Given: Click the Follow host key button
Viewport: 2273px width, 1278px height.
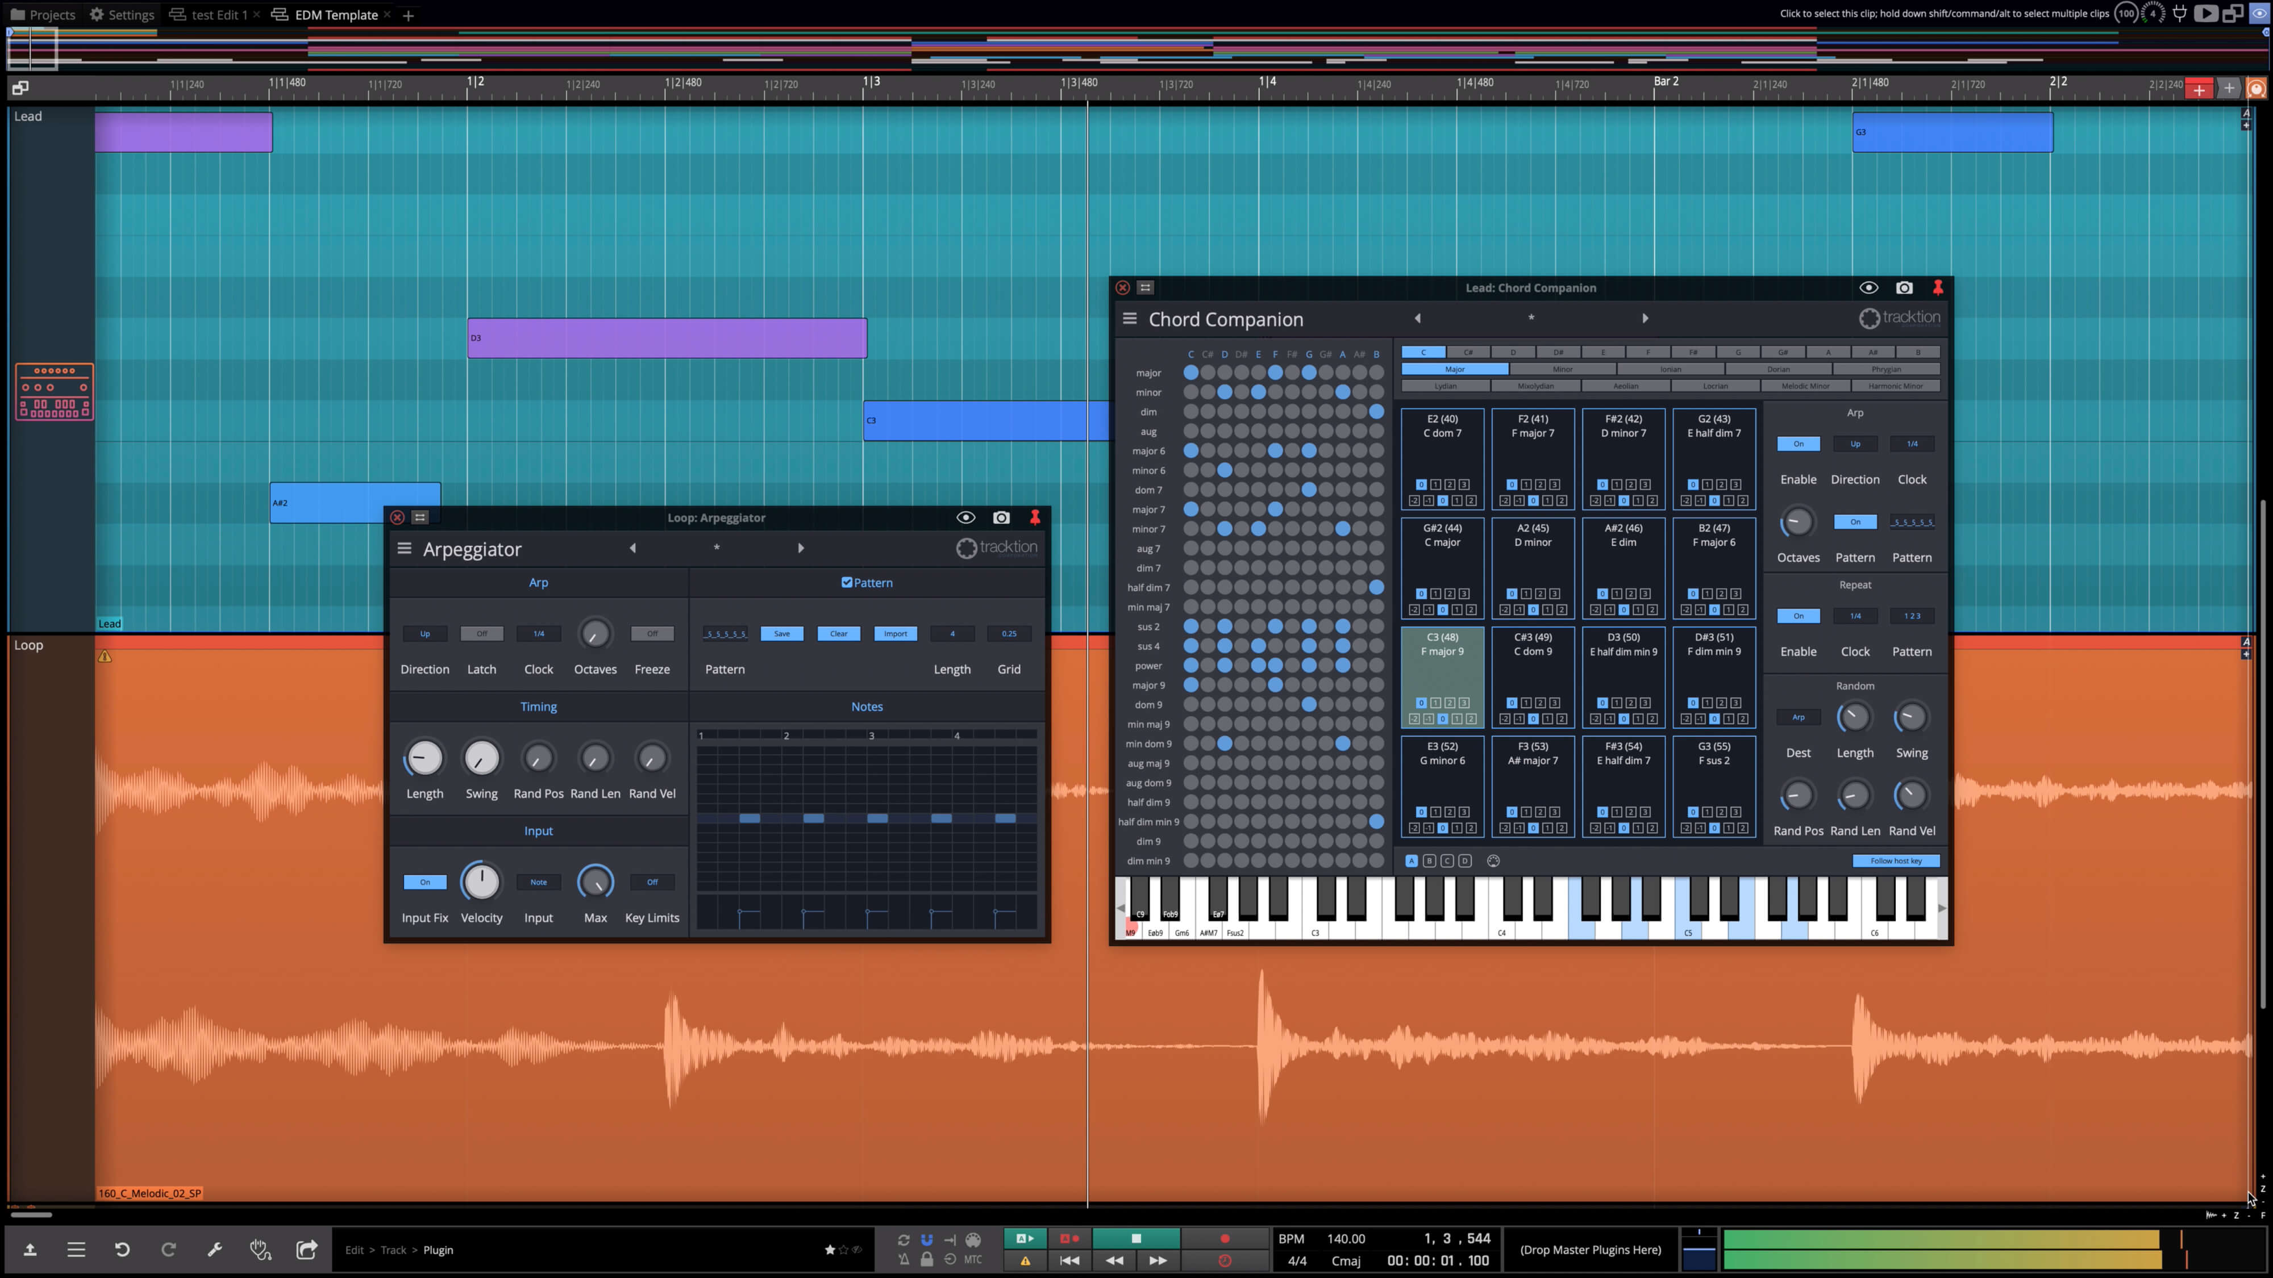Looking at the screenshot, I should [1895, 861].
